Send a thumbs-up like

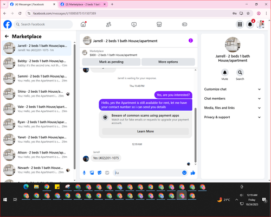(193, 173)
